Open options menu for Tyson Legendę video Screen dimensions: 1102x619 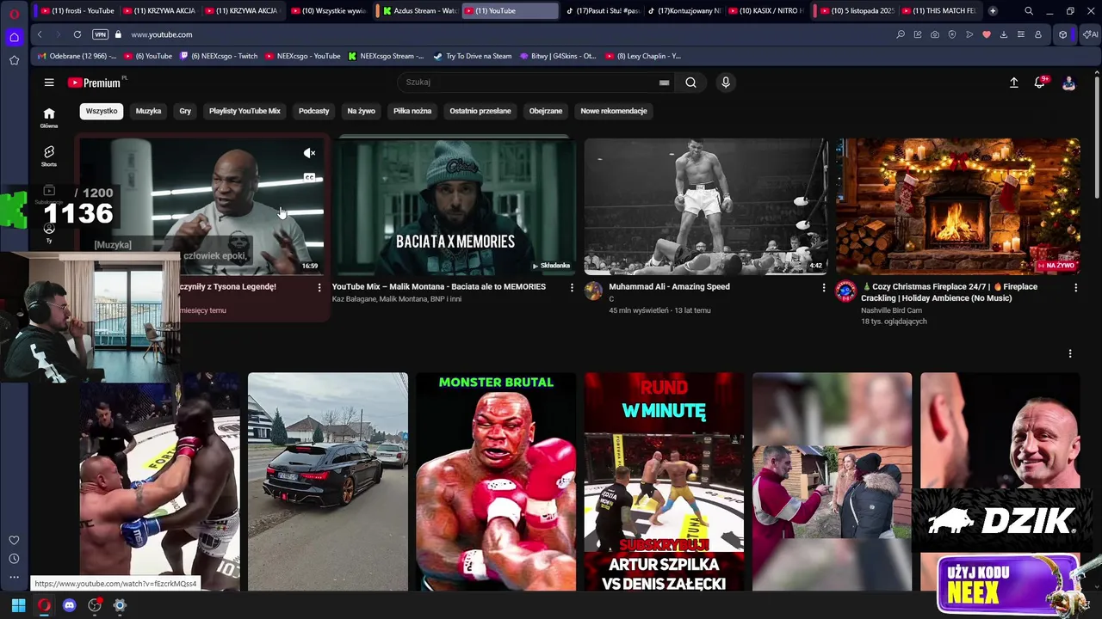319,287
